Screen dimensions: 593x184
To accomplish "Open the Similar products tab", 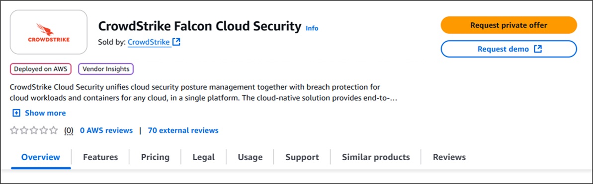I will (x=376, y=157).
